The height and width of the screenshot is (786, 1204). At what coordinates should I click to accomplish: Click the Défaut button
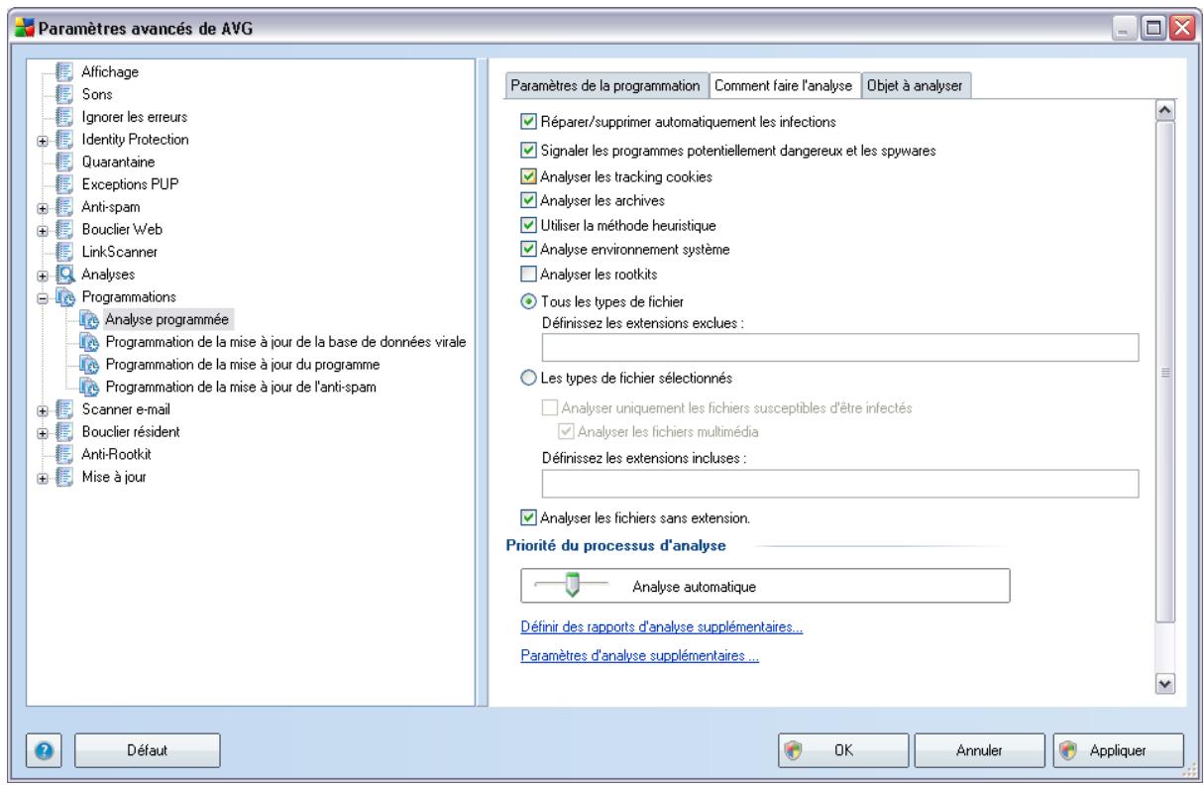coord(148,750)
